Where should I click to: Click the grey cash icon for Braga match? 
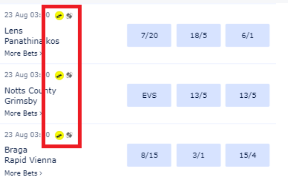click(x=69, y=135)
